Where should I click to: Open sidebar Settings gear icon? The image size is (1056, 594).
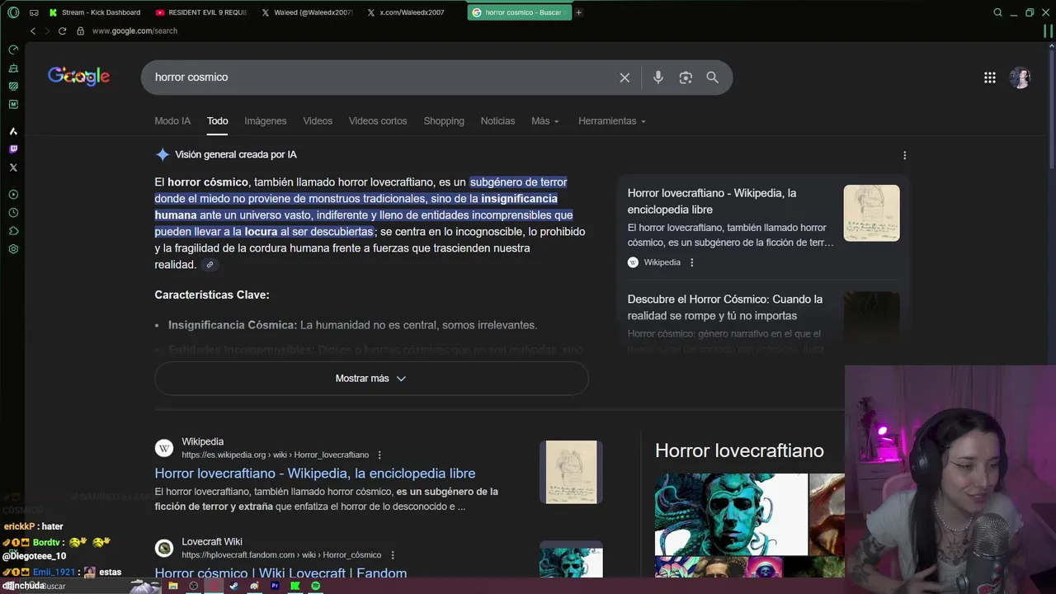pos(13,249)
